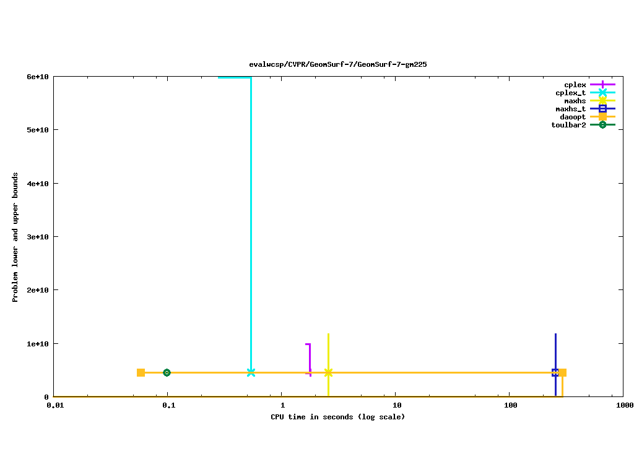The height and width of the screenshot is (475, 634).
Task: Select the maxhs legend label
Action: click(575, 101)
